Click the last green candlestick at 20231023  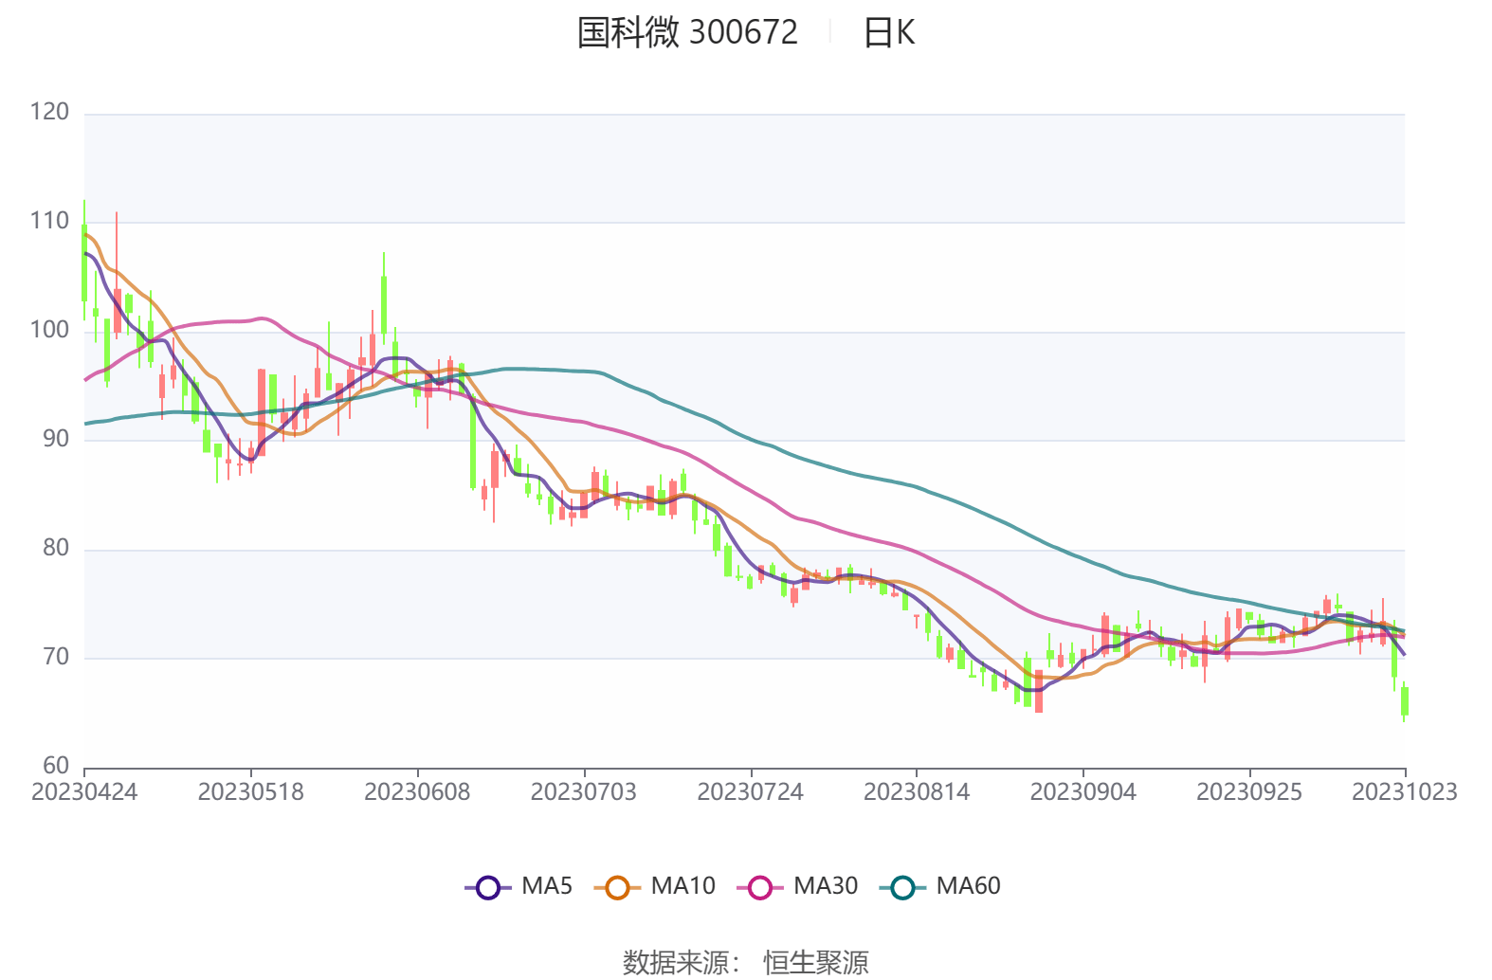(x=1405, y=701)
